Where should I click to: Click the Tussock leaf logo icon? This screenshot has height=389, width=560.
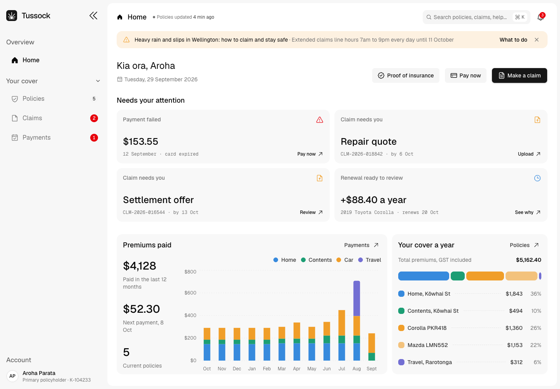[x=12, y=16]
